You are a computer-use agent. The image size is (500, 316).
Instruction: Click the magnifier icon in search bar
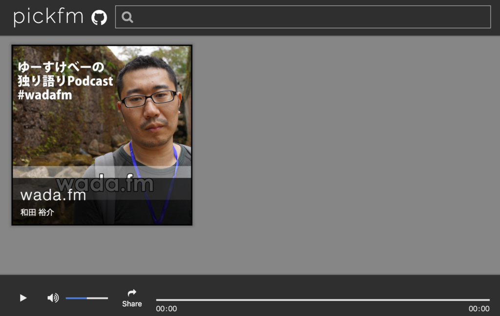(x=127, y=17)
